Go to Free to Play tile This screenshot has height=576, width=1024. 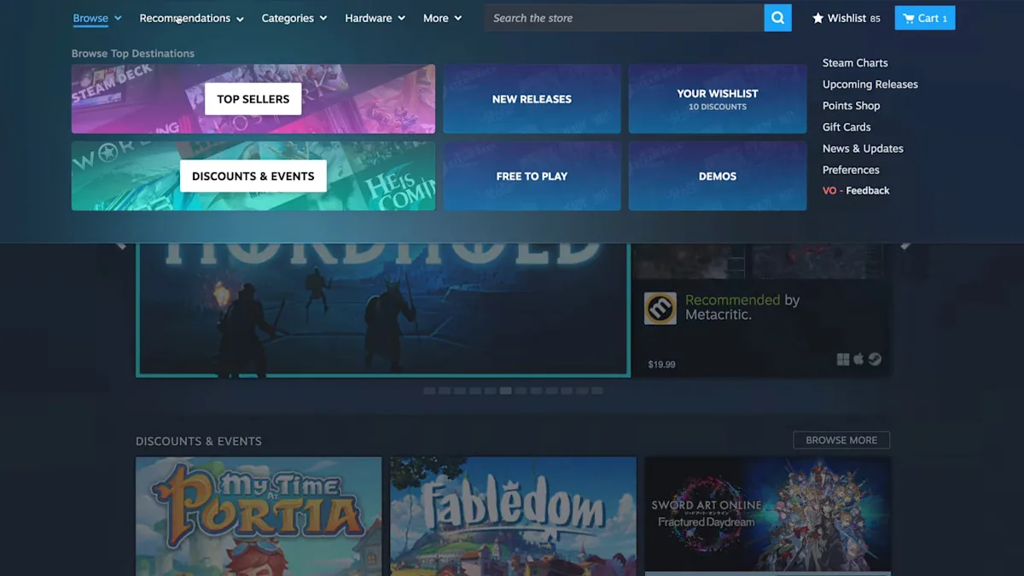pos(532,176)
